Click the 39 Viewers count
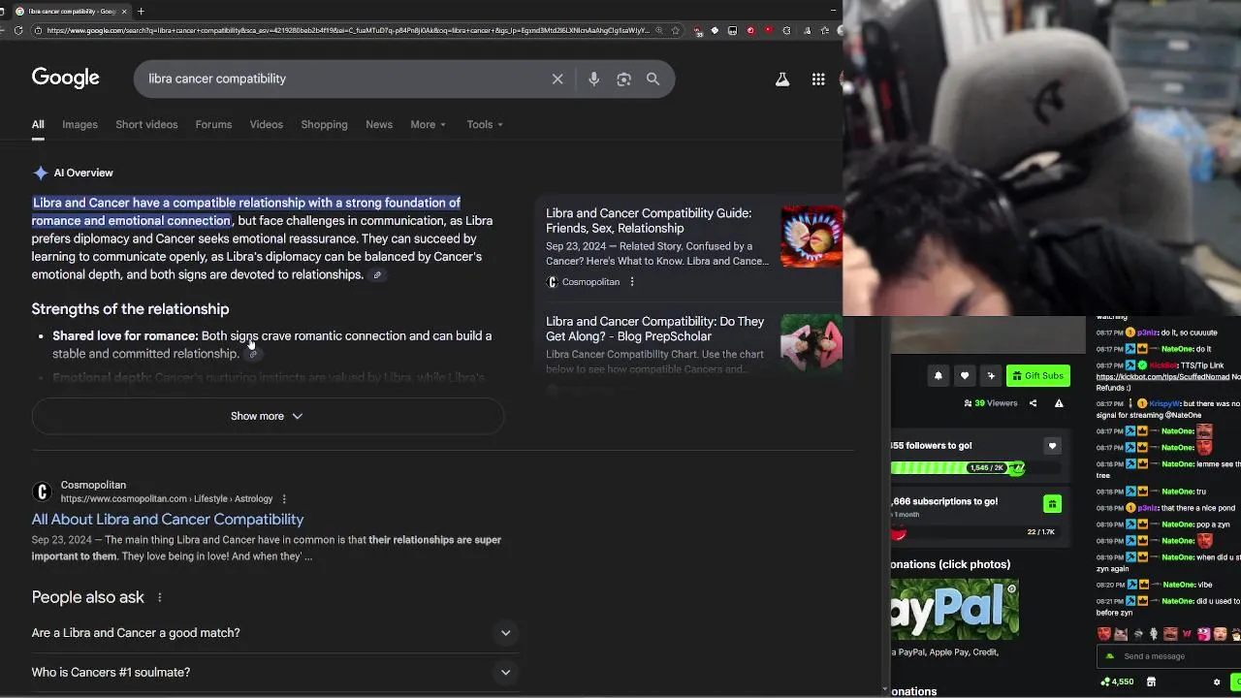The height and width of the screenshot is (698, 1241). tap(991, 403)
